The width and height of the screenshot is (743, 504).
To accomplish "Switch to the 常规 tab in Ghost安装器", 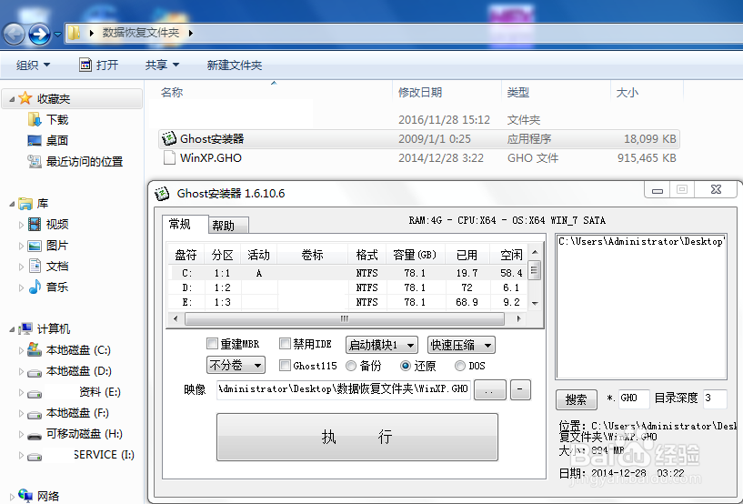I will click(180, 224).
